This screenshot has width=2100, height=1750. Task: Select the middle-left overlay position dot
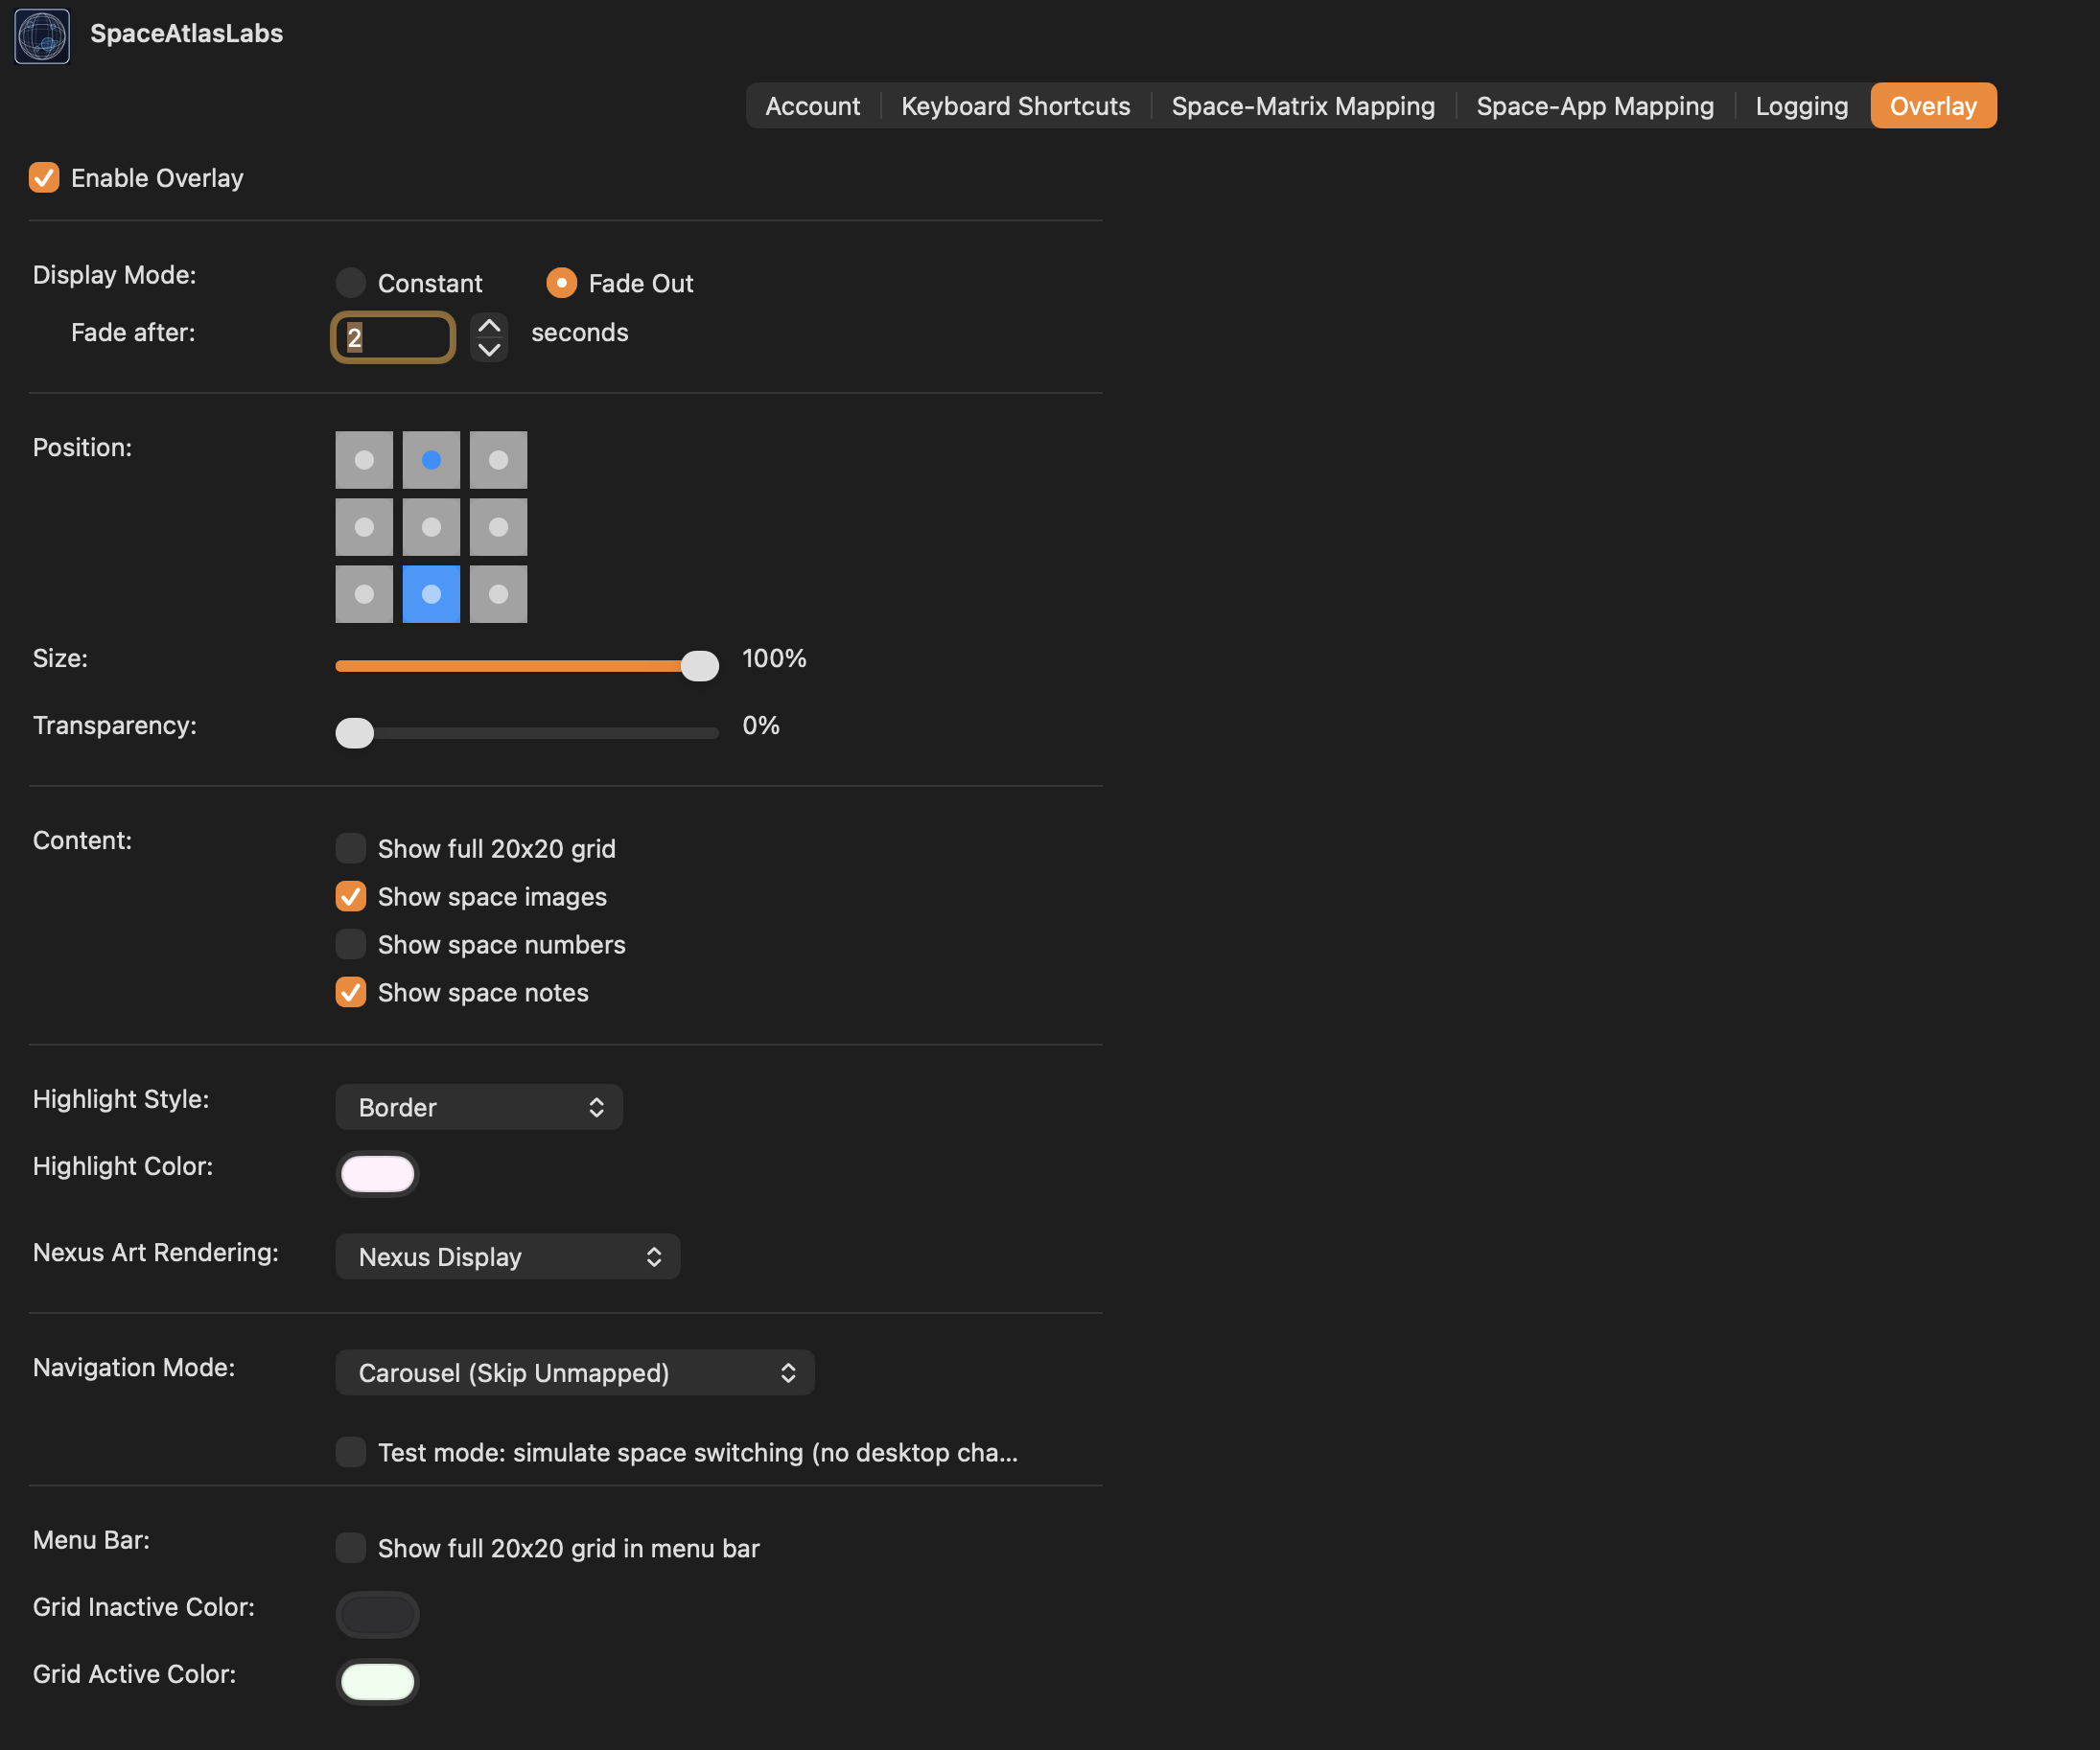point(364,527)
